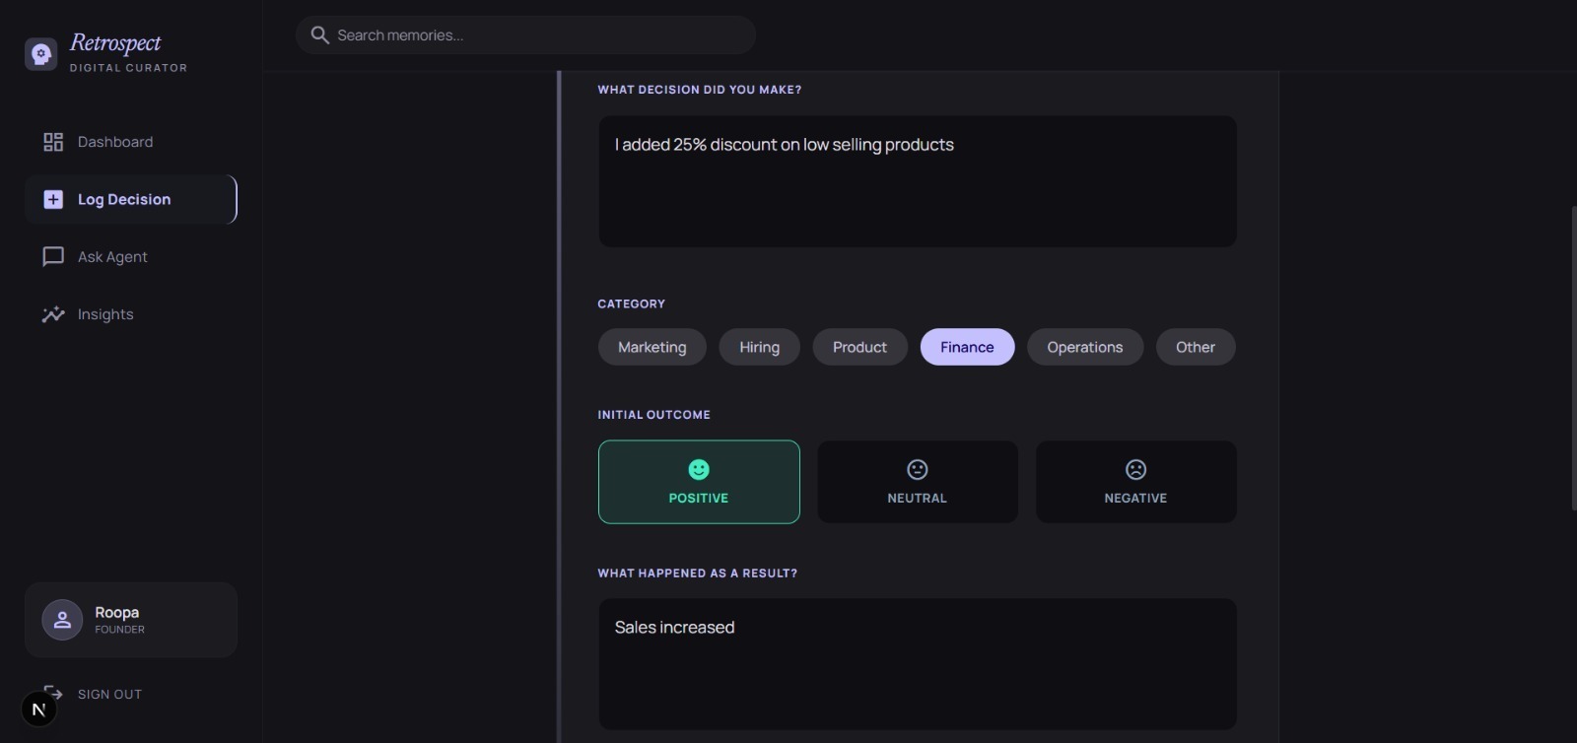Select the Other category button
Viewport: 1577px width, 743px height.
(1195, 347)
